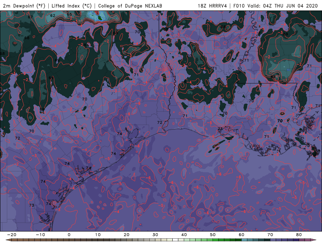The width and height of the screenshot is (322, 242).
Task: Click the 0 label on the color scale
Action: pyautogui.click(x=69, y=235)
